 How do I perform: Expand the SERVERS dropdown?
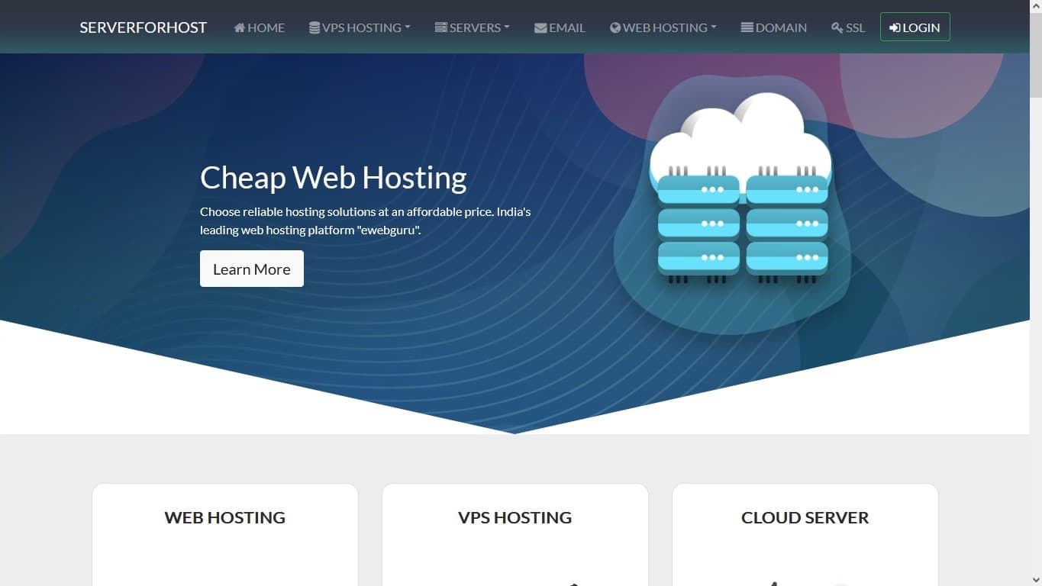[472, 27]
